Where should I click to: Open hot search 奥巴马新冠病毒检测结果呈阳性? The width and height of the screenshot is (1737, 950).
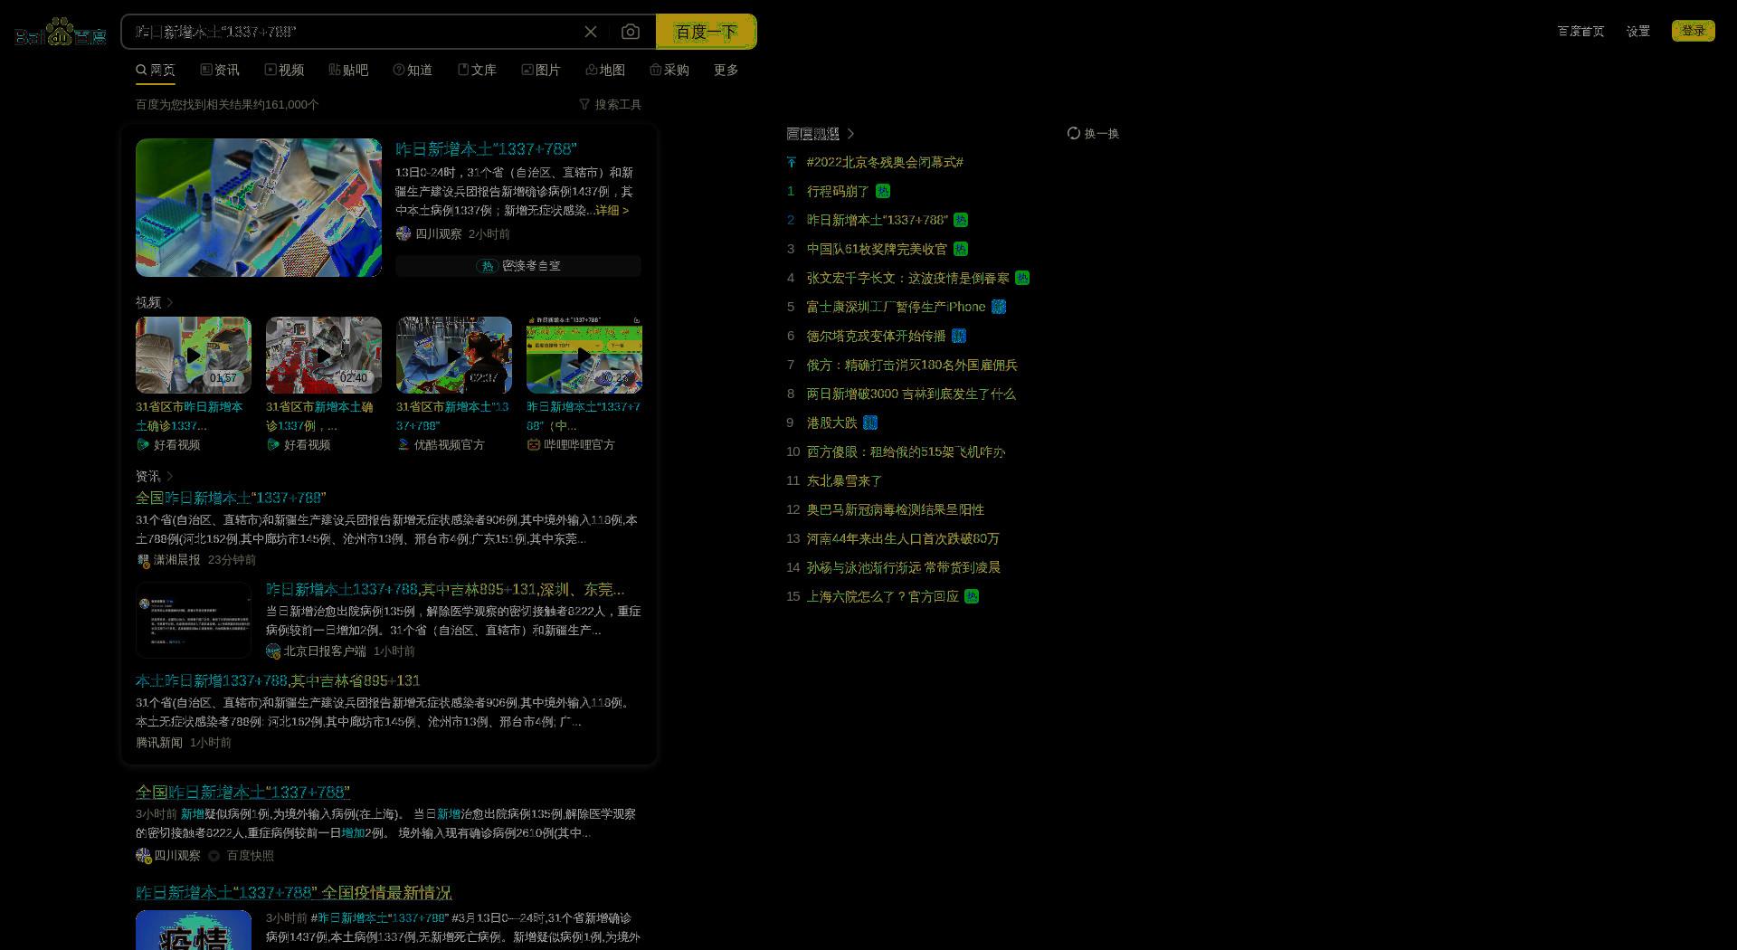pos(895,509)
